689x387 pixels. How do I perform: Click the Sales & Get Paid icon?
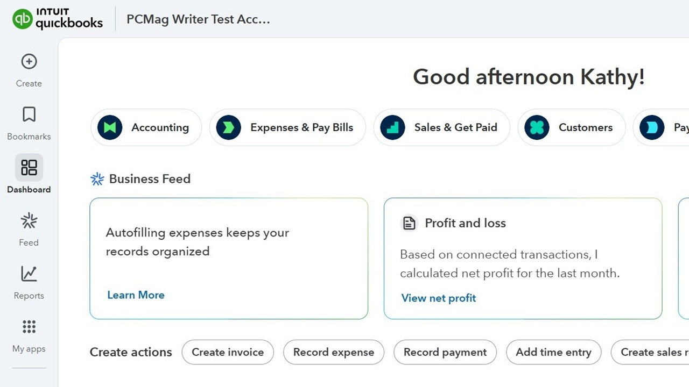391,127
